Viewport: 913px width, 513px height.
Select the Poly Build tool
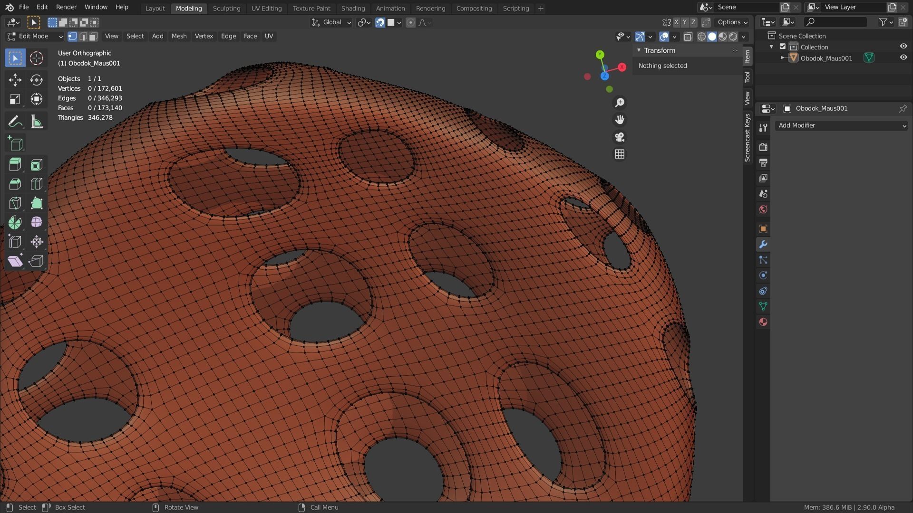click(x=37, y=203)
